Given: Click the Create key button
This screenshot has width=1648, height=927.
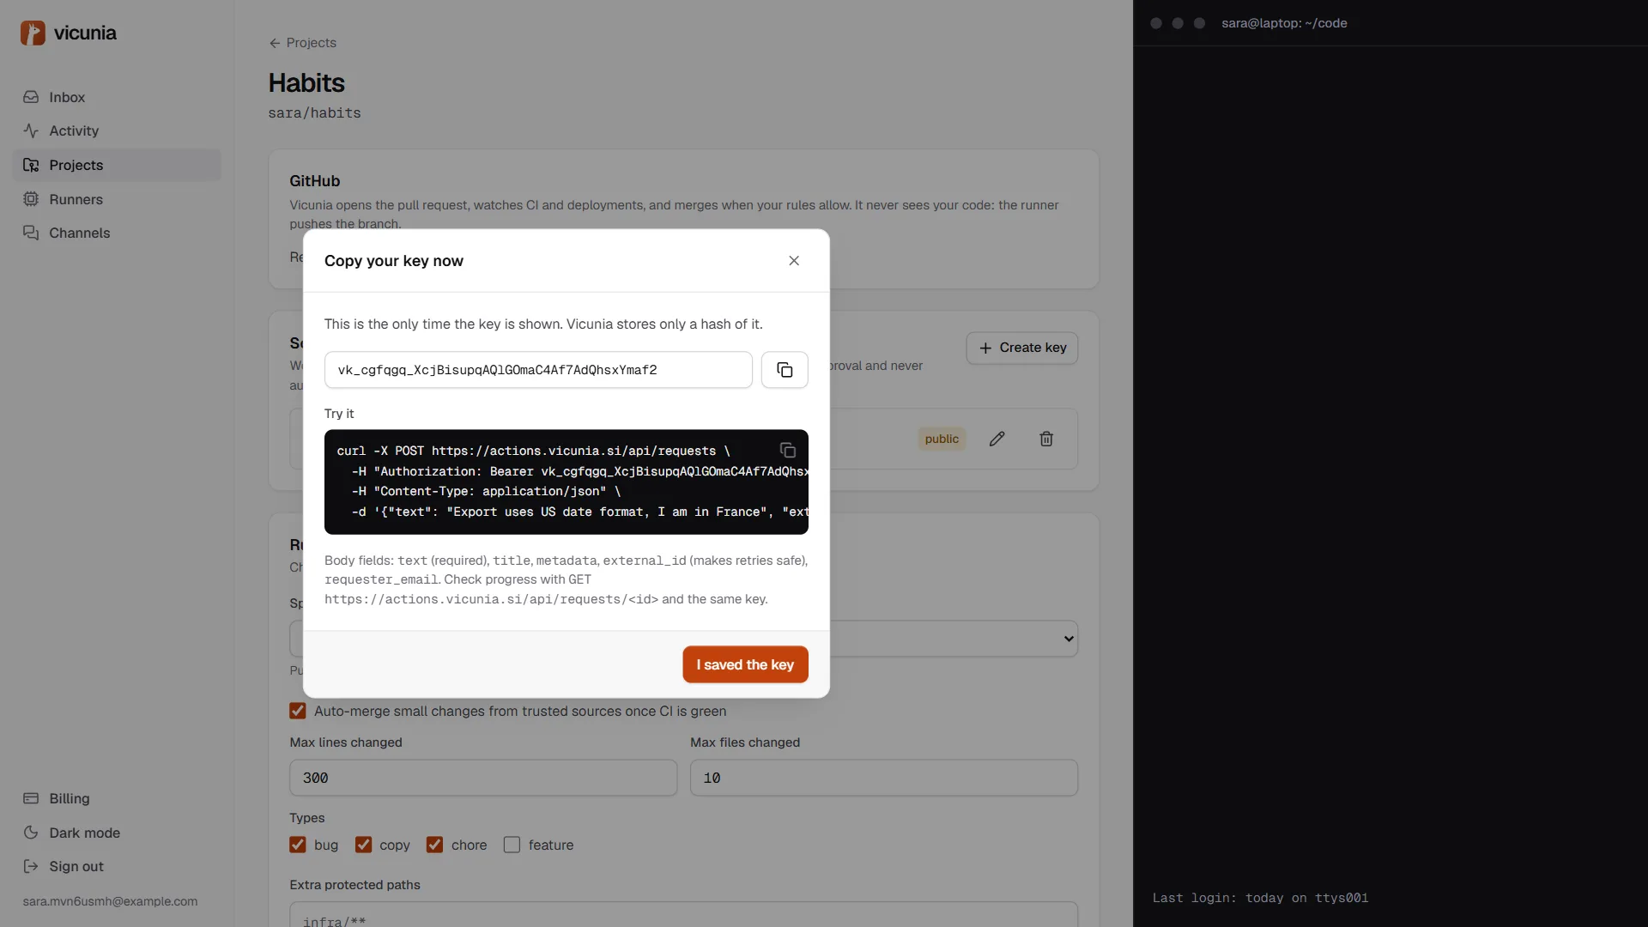Looking at the screenshot, I should (1021, 348).
